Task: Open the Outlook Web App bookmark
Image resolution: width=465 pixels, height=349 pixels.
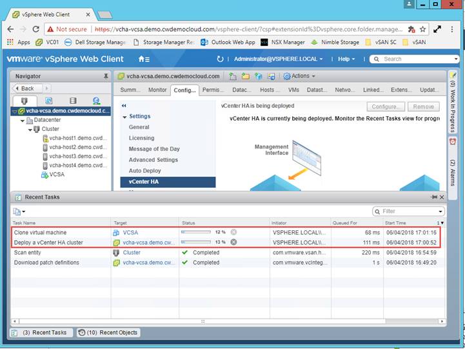Action: 228,42
